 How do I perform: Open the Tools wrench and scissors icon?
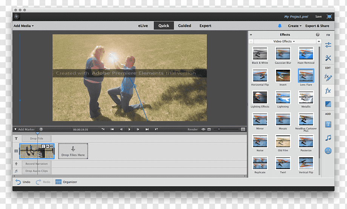[328, 58]
